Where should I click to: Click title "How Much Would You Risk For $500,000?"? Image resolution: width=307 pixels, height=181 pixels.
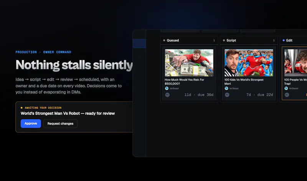(x=184, y=81)
